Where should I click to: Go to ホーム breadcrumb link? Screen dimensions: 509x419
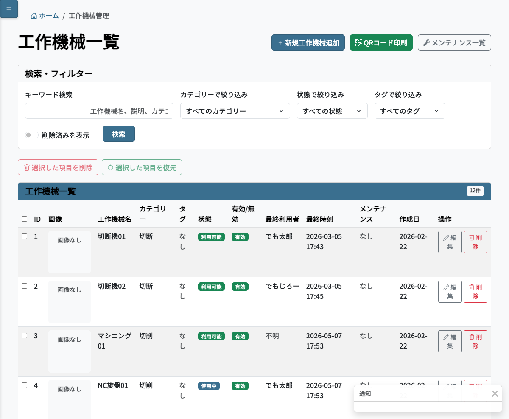[x=45, y=16]
